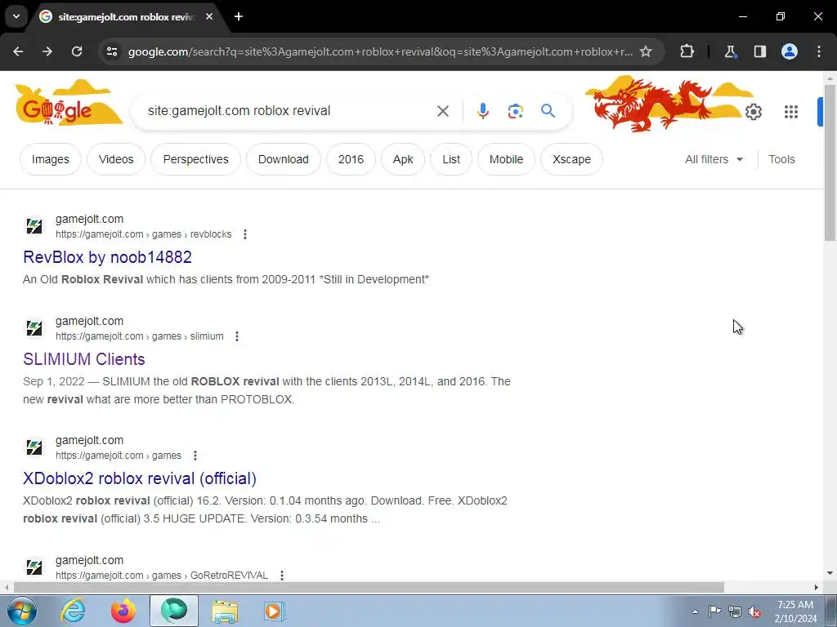Screen dimensions: 837x627
Task: Click the horizontal scrollbar thumb
Action: coord(369,588)
